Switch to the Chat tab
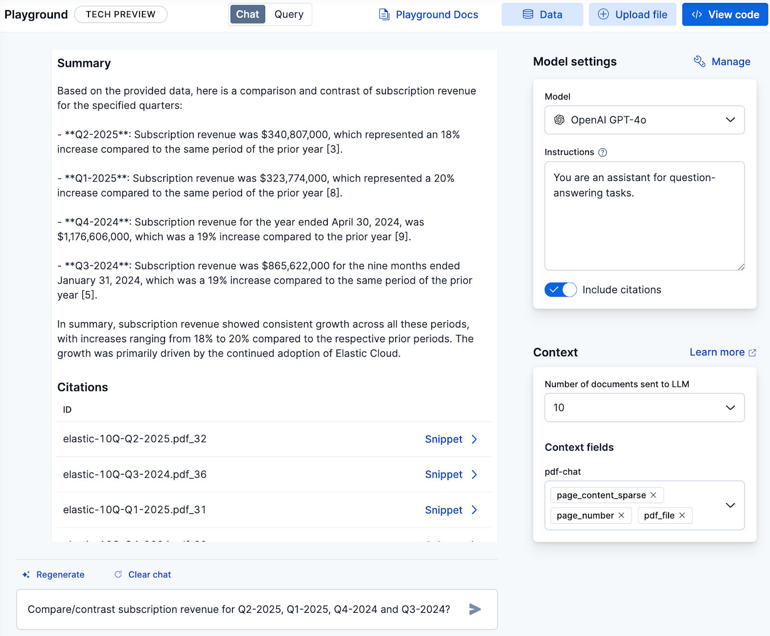The image size is (770, 636). [247, 14]
